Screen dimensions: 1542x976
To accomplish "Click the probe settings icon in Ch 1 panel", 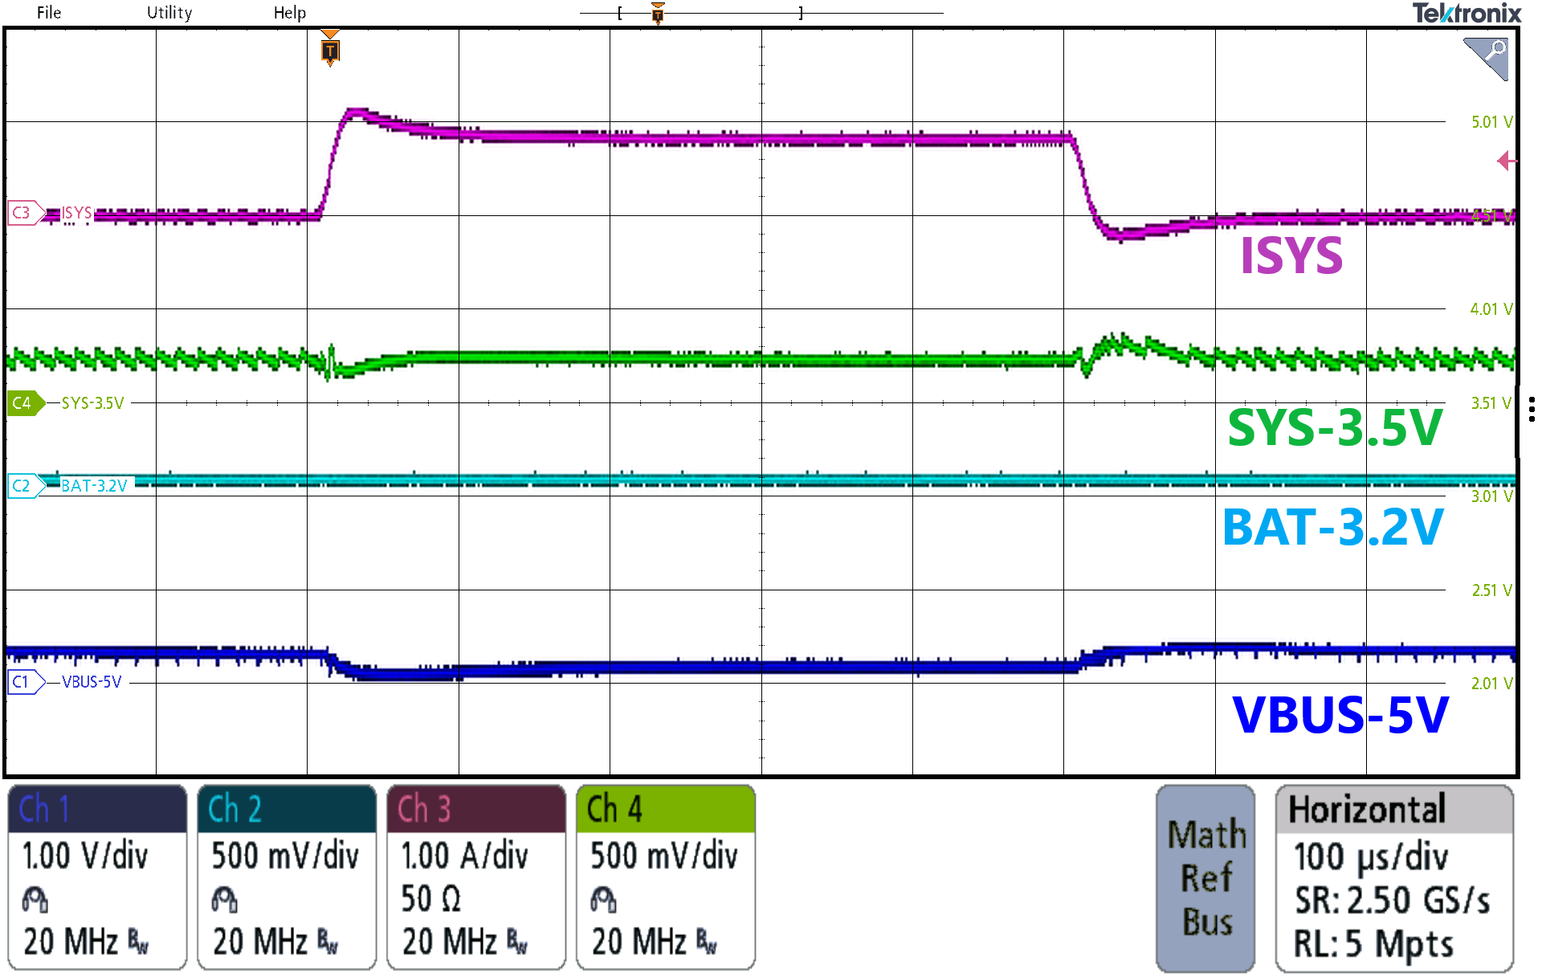I will click(x=36, y=899).
